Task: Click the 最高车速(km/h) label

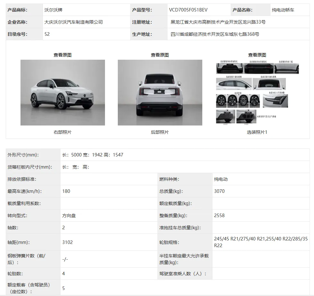Action: [x=24, y=191]
